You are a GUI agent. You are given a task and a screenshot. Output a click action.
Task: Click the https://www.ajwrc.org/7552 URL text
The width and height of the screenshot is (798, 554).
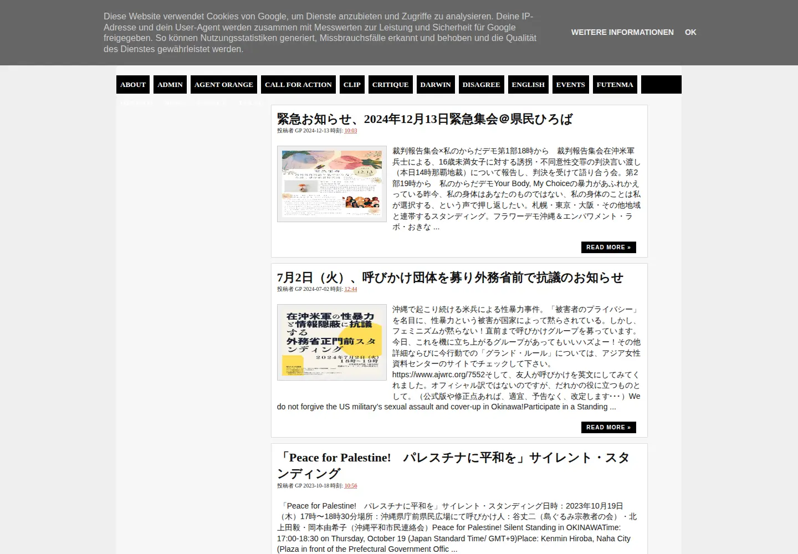click(438, 375)
